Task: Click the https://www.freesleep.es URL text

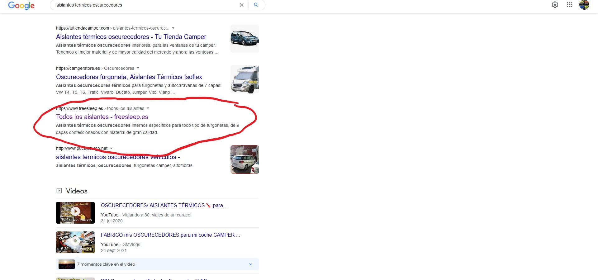Action: point(79,108)
